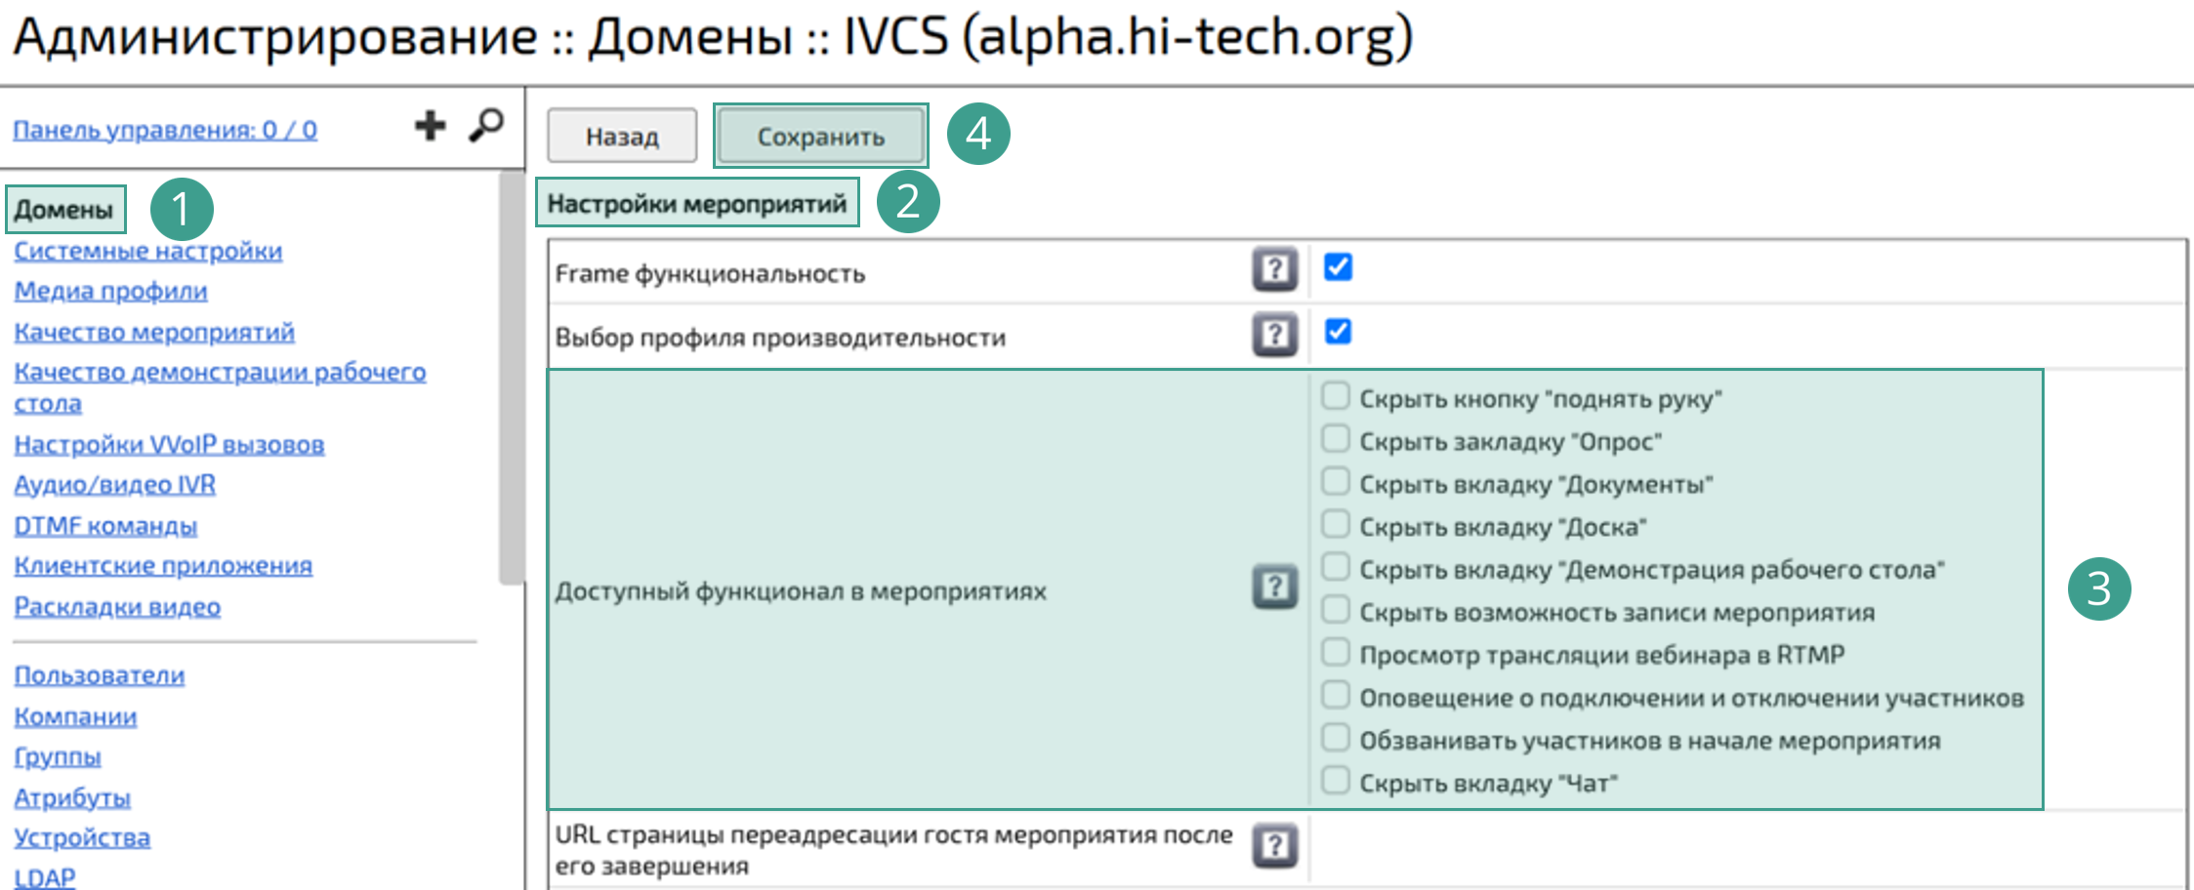Image resolution: width=2194 pixels, height=890 pixels.
Task: Open help for URL страницы переадресации гостя
Action: click(1274, 846)
